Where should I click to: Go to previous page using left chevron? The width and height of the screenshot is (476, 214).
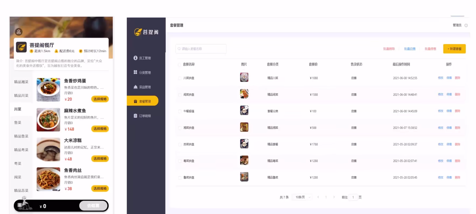(x=318, y=197)
